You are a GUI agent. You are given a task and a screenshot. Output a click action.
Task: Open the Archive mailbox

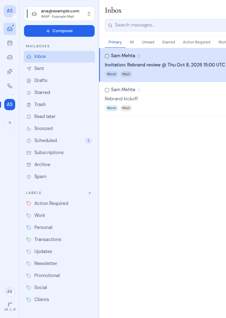tap(59, 164)
